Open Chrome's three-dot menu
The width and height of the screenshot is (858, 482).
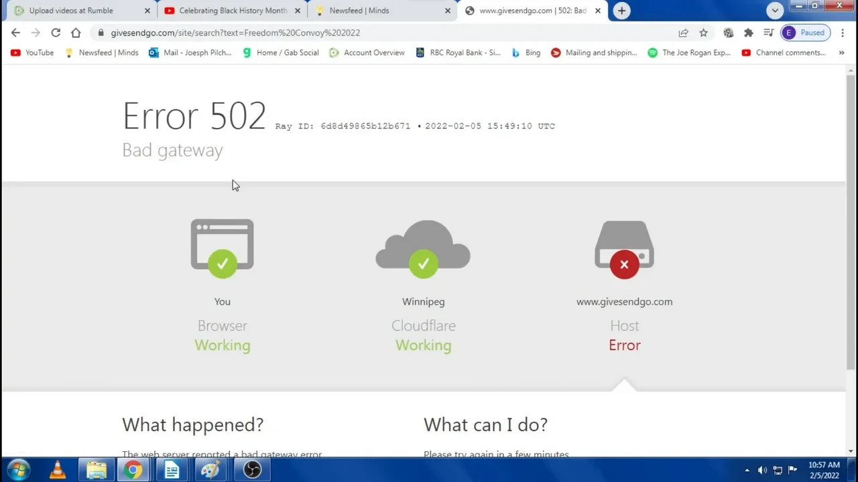click(843, 32)
